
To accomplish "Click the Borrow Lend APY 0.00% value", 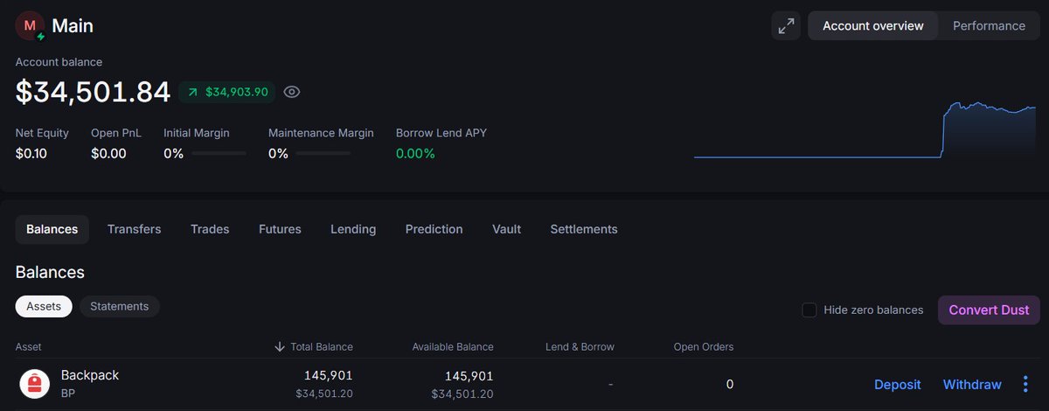I will tap(415, 153).
